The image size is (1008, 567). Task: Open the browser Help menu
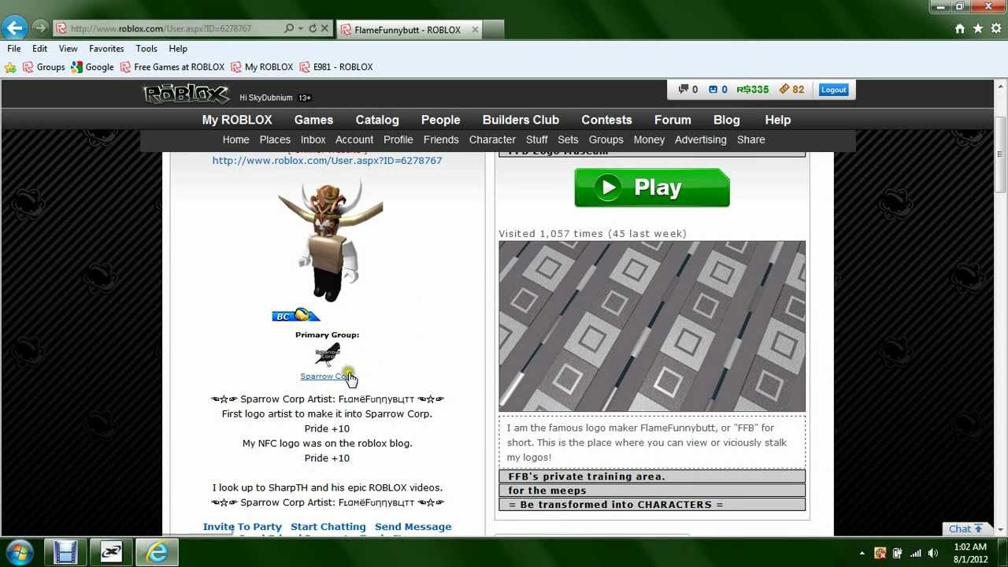click(178, 49)
